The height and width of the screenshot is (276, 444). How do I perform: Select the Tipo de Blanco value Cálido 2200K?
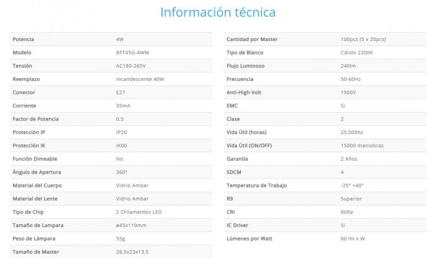pyautogui.click(x=357, y=53)
